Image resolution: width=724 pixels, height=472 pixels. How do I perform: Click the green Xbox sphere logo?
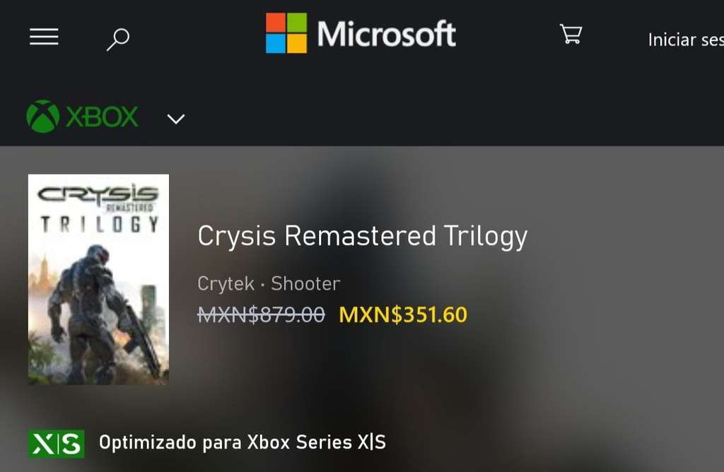pos(43,117)
